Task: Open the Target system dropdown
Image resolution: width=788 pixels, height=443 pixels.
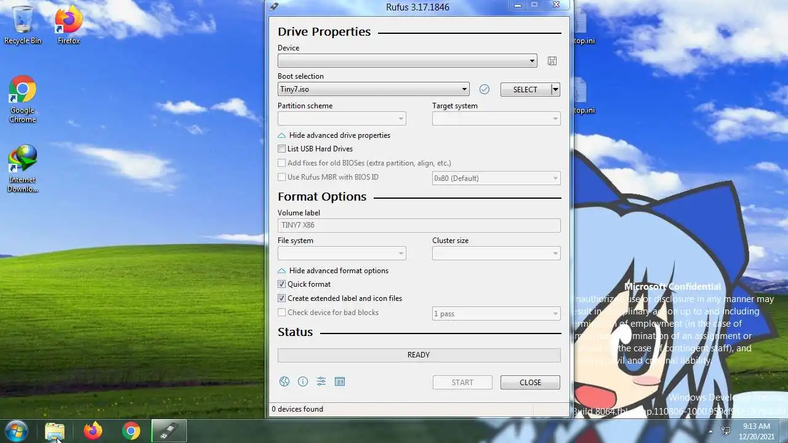Action: (x=496, y=119)
